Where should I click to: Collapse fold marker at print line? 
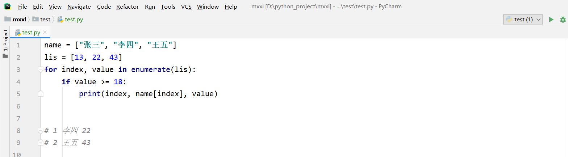[x=41, y=94]
